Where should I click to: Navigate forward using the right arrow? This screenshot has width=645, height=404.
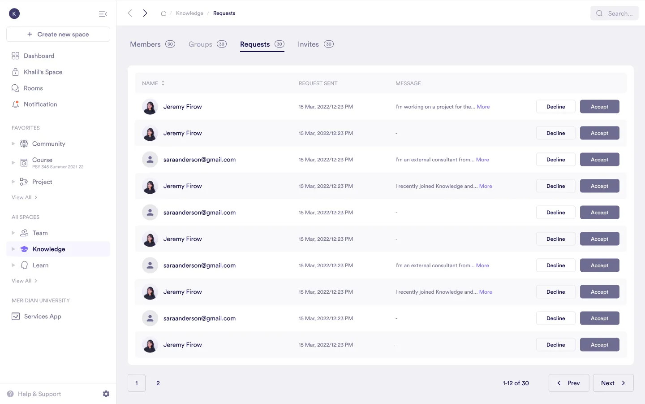tap(145, 13)
